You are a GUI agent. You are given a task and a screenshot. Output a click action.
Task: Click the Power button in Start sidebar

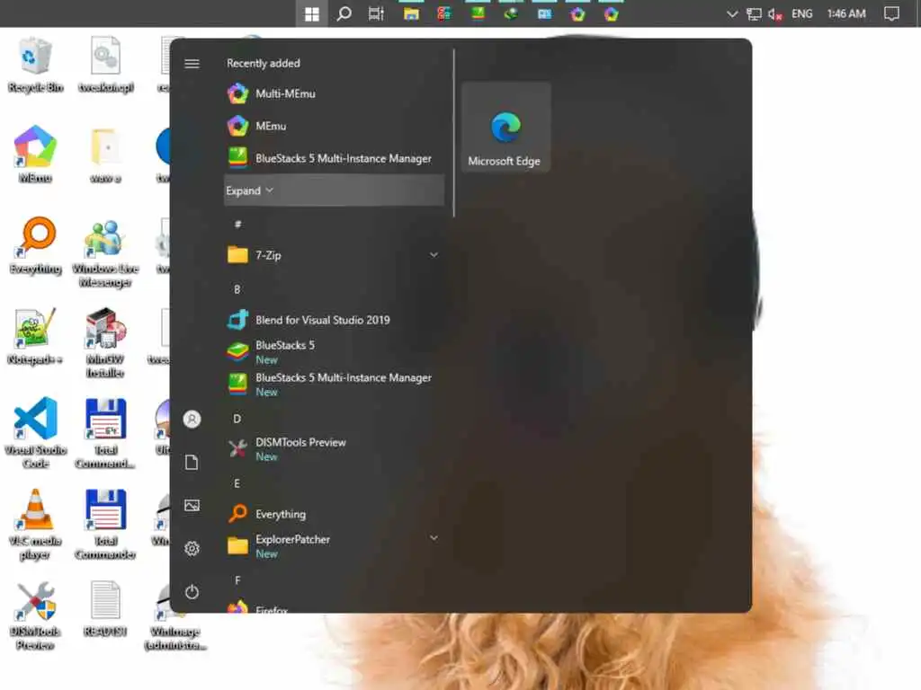(x=192, y=592)
